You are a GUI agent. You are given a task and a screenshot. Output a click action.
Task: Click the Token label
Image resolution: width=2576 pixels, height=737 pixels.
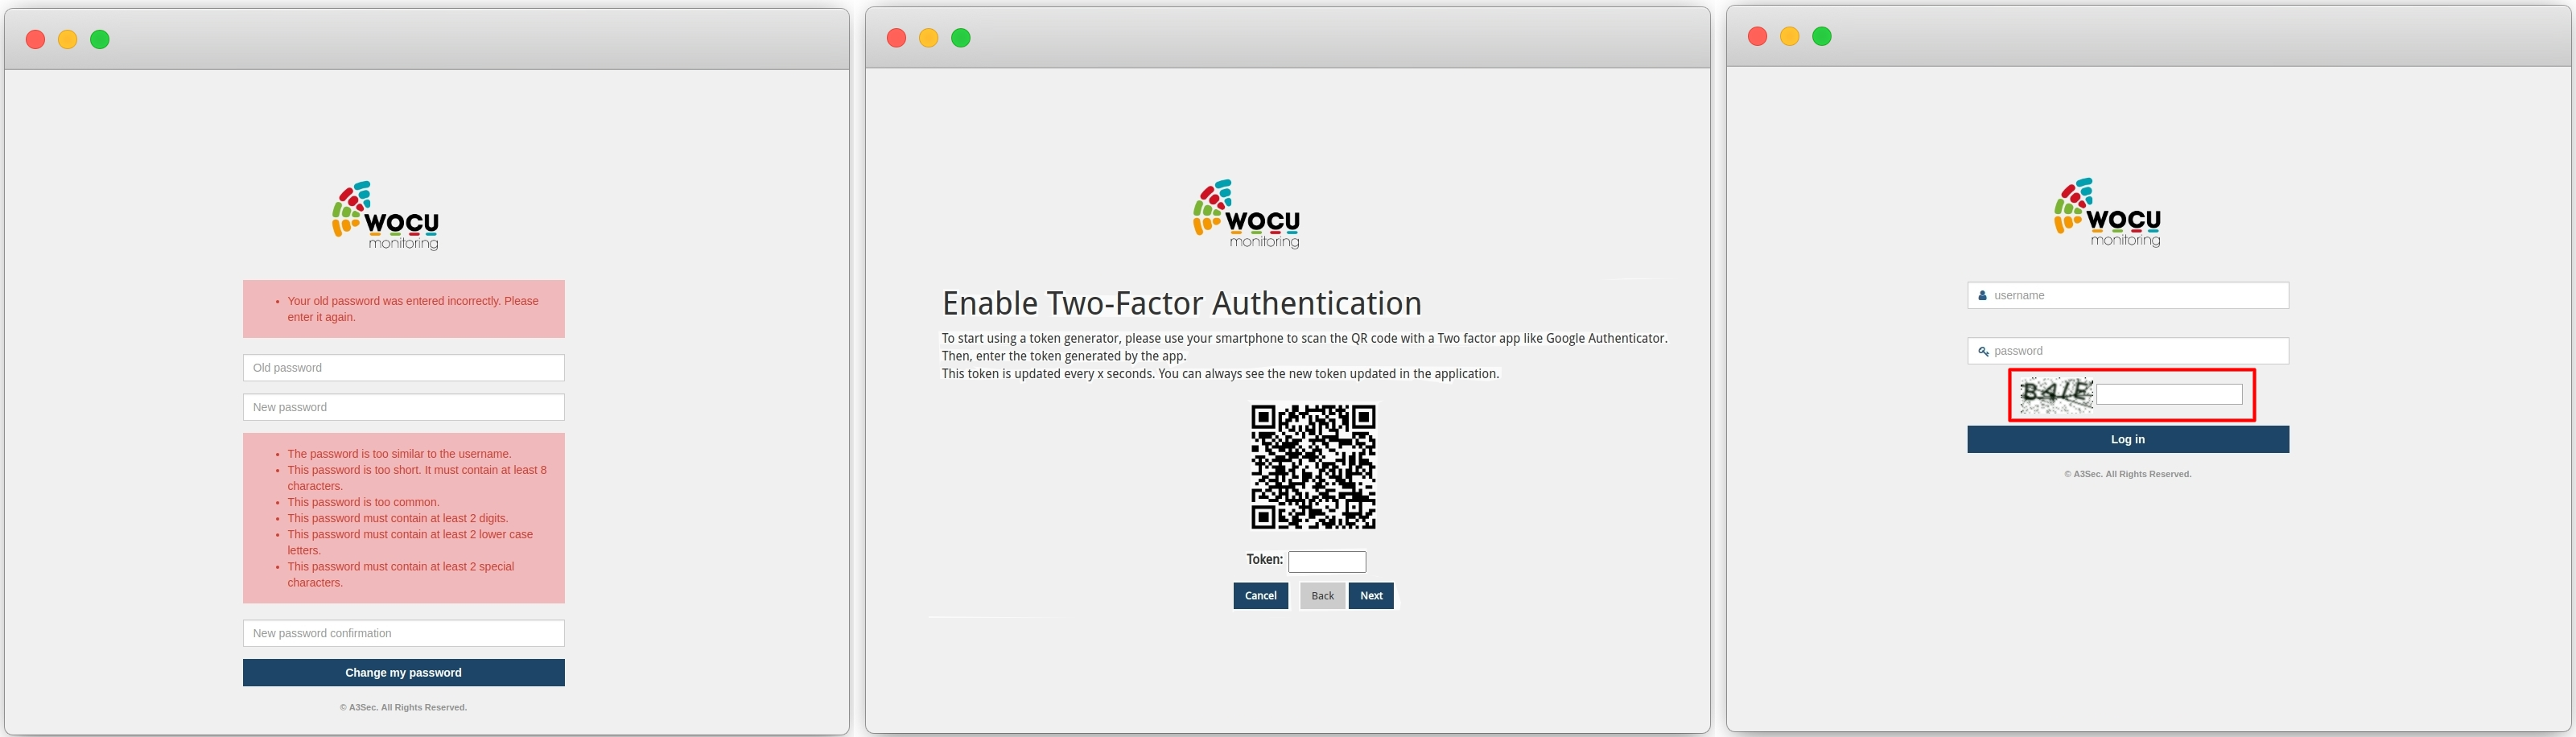(1264, 560)
